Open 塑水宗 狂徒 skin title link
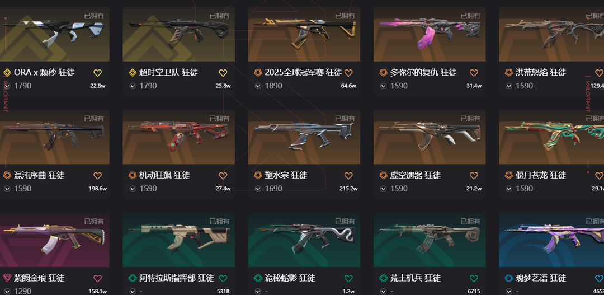This screenshot has width=604, height=295. pos(286,175)
